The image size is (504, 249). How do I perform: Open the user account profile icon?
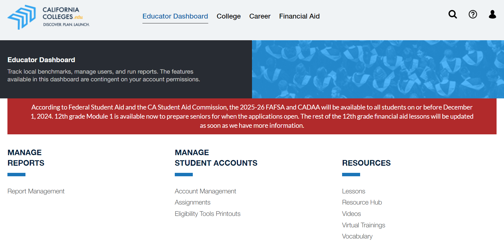(492, 14)
